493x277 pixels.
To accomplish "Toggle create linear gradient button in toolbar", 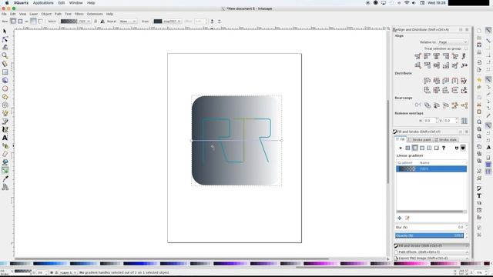I will pyautogui.click(x=13, y=22).
